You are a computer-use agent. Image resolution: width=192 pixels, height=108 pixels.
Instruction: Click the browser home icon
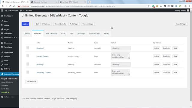14,6
